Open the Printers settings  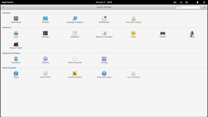162,34
